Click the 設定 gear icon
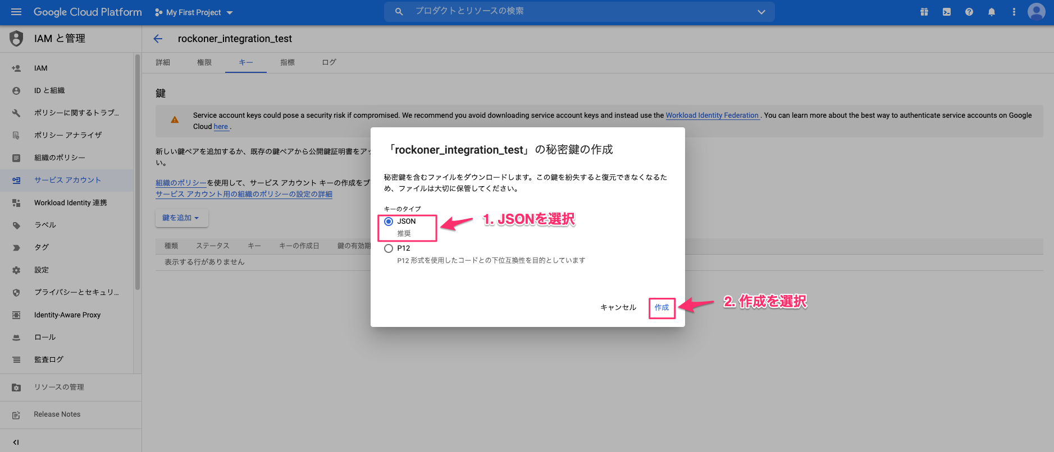The image size is (1054, 452). coord(16,270)
